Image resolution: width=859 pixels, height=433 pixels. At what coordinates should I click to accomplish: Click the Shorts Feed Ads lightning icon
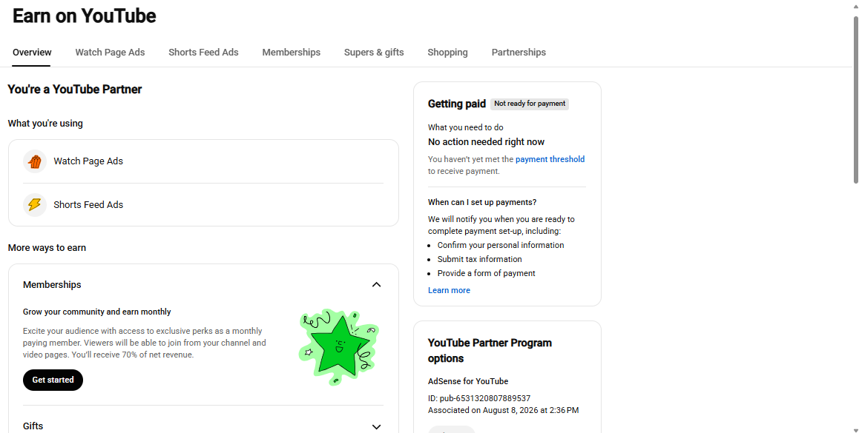[35, 205]
